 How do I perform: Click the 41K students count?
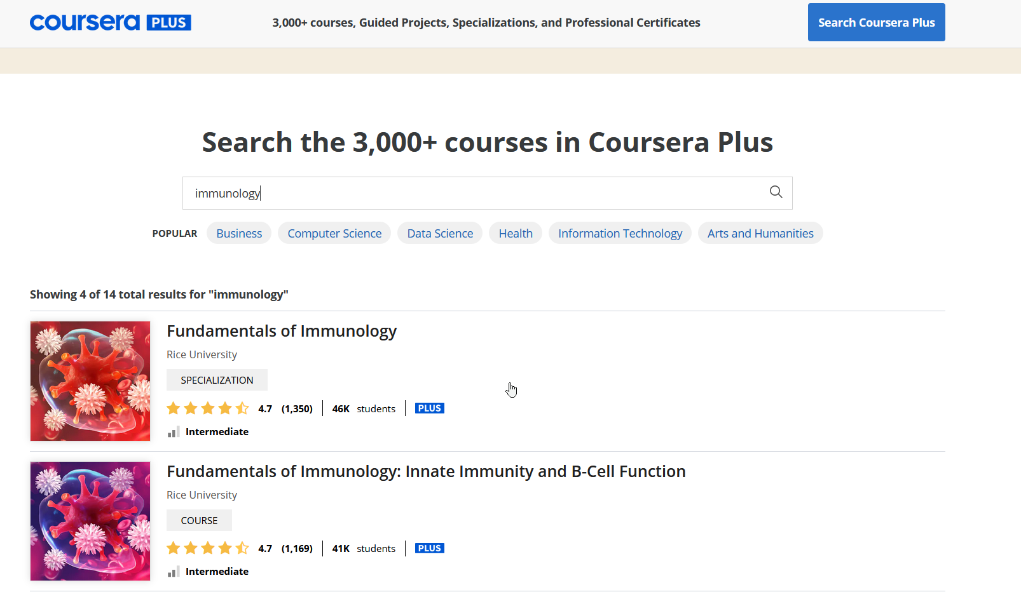coord(364,548)
